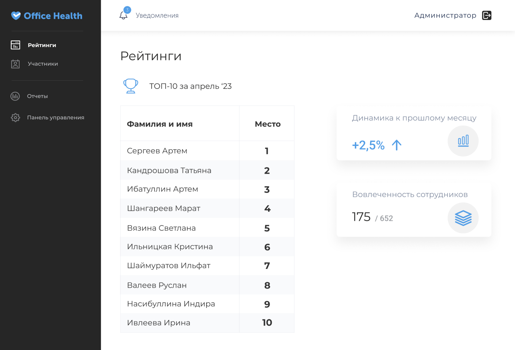Click place number 5 in the table

[x=267, y=228]
